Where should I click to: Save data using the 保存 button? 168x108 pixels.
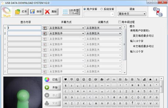click(x=36, y=12)
